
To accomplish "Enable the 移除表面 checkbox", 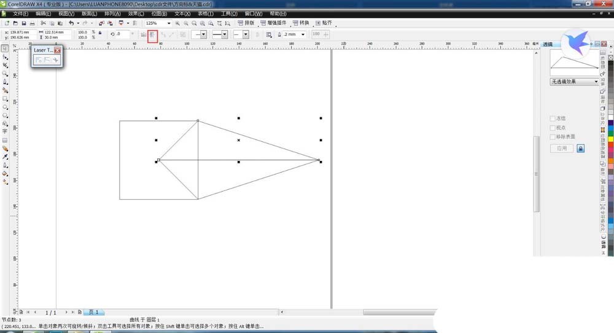I will pos(553,137).
